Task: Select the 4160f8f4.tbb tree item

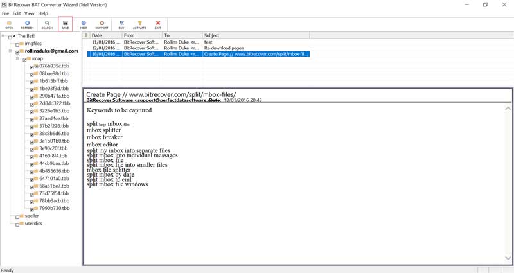Action: click(x=53, y=156)
